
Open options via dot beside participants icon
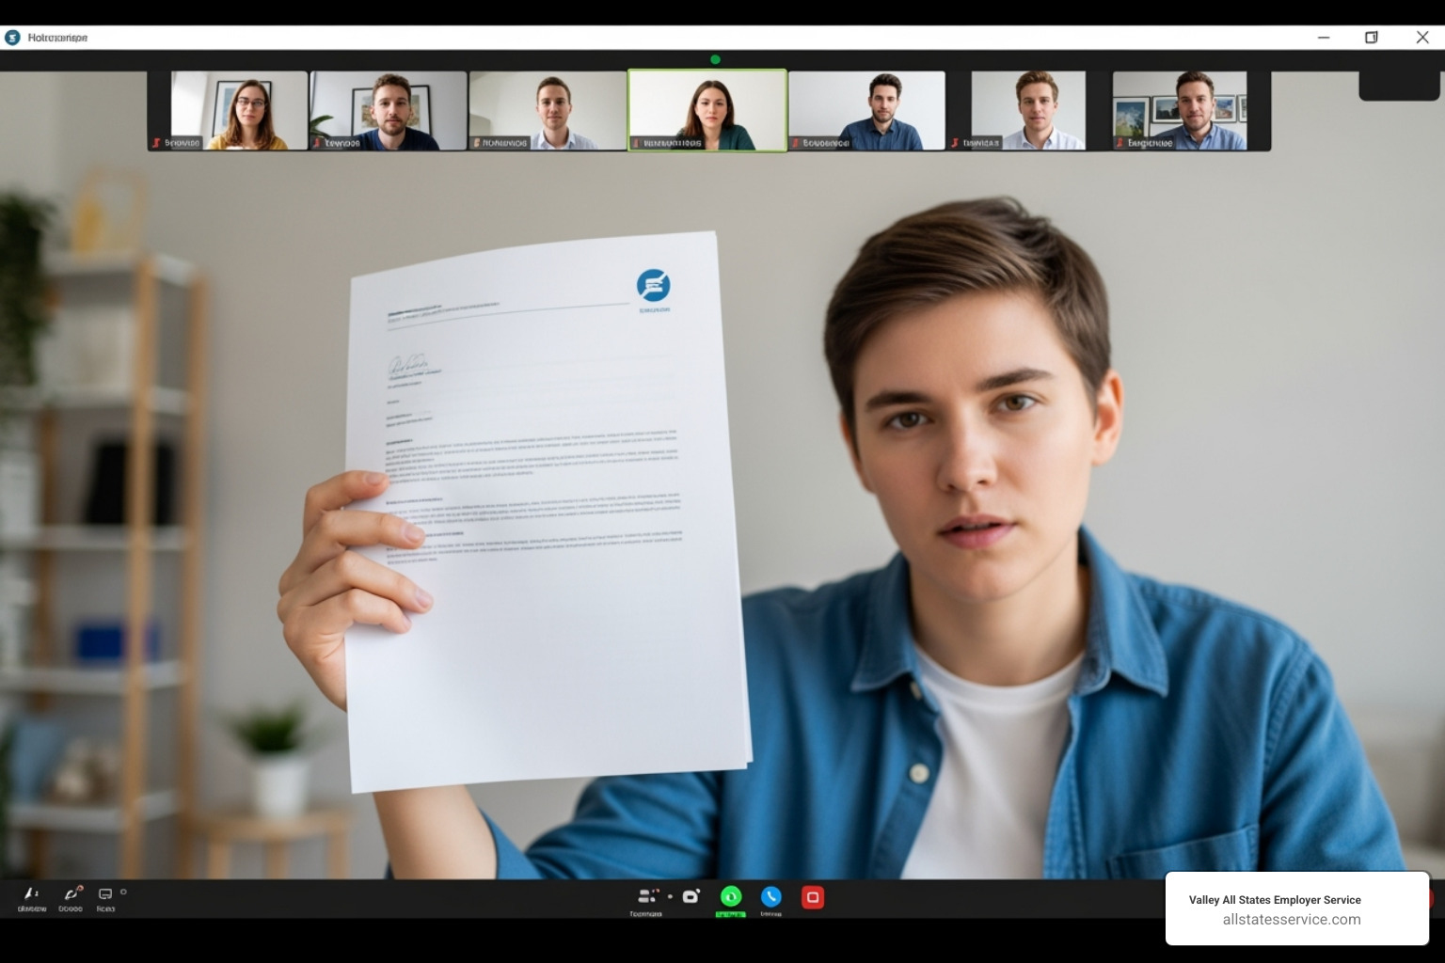point(670,895)
